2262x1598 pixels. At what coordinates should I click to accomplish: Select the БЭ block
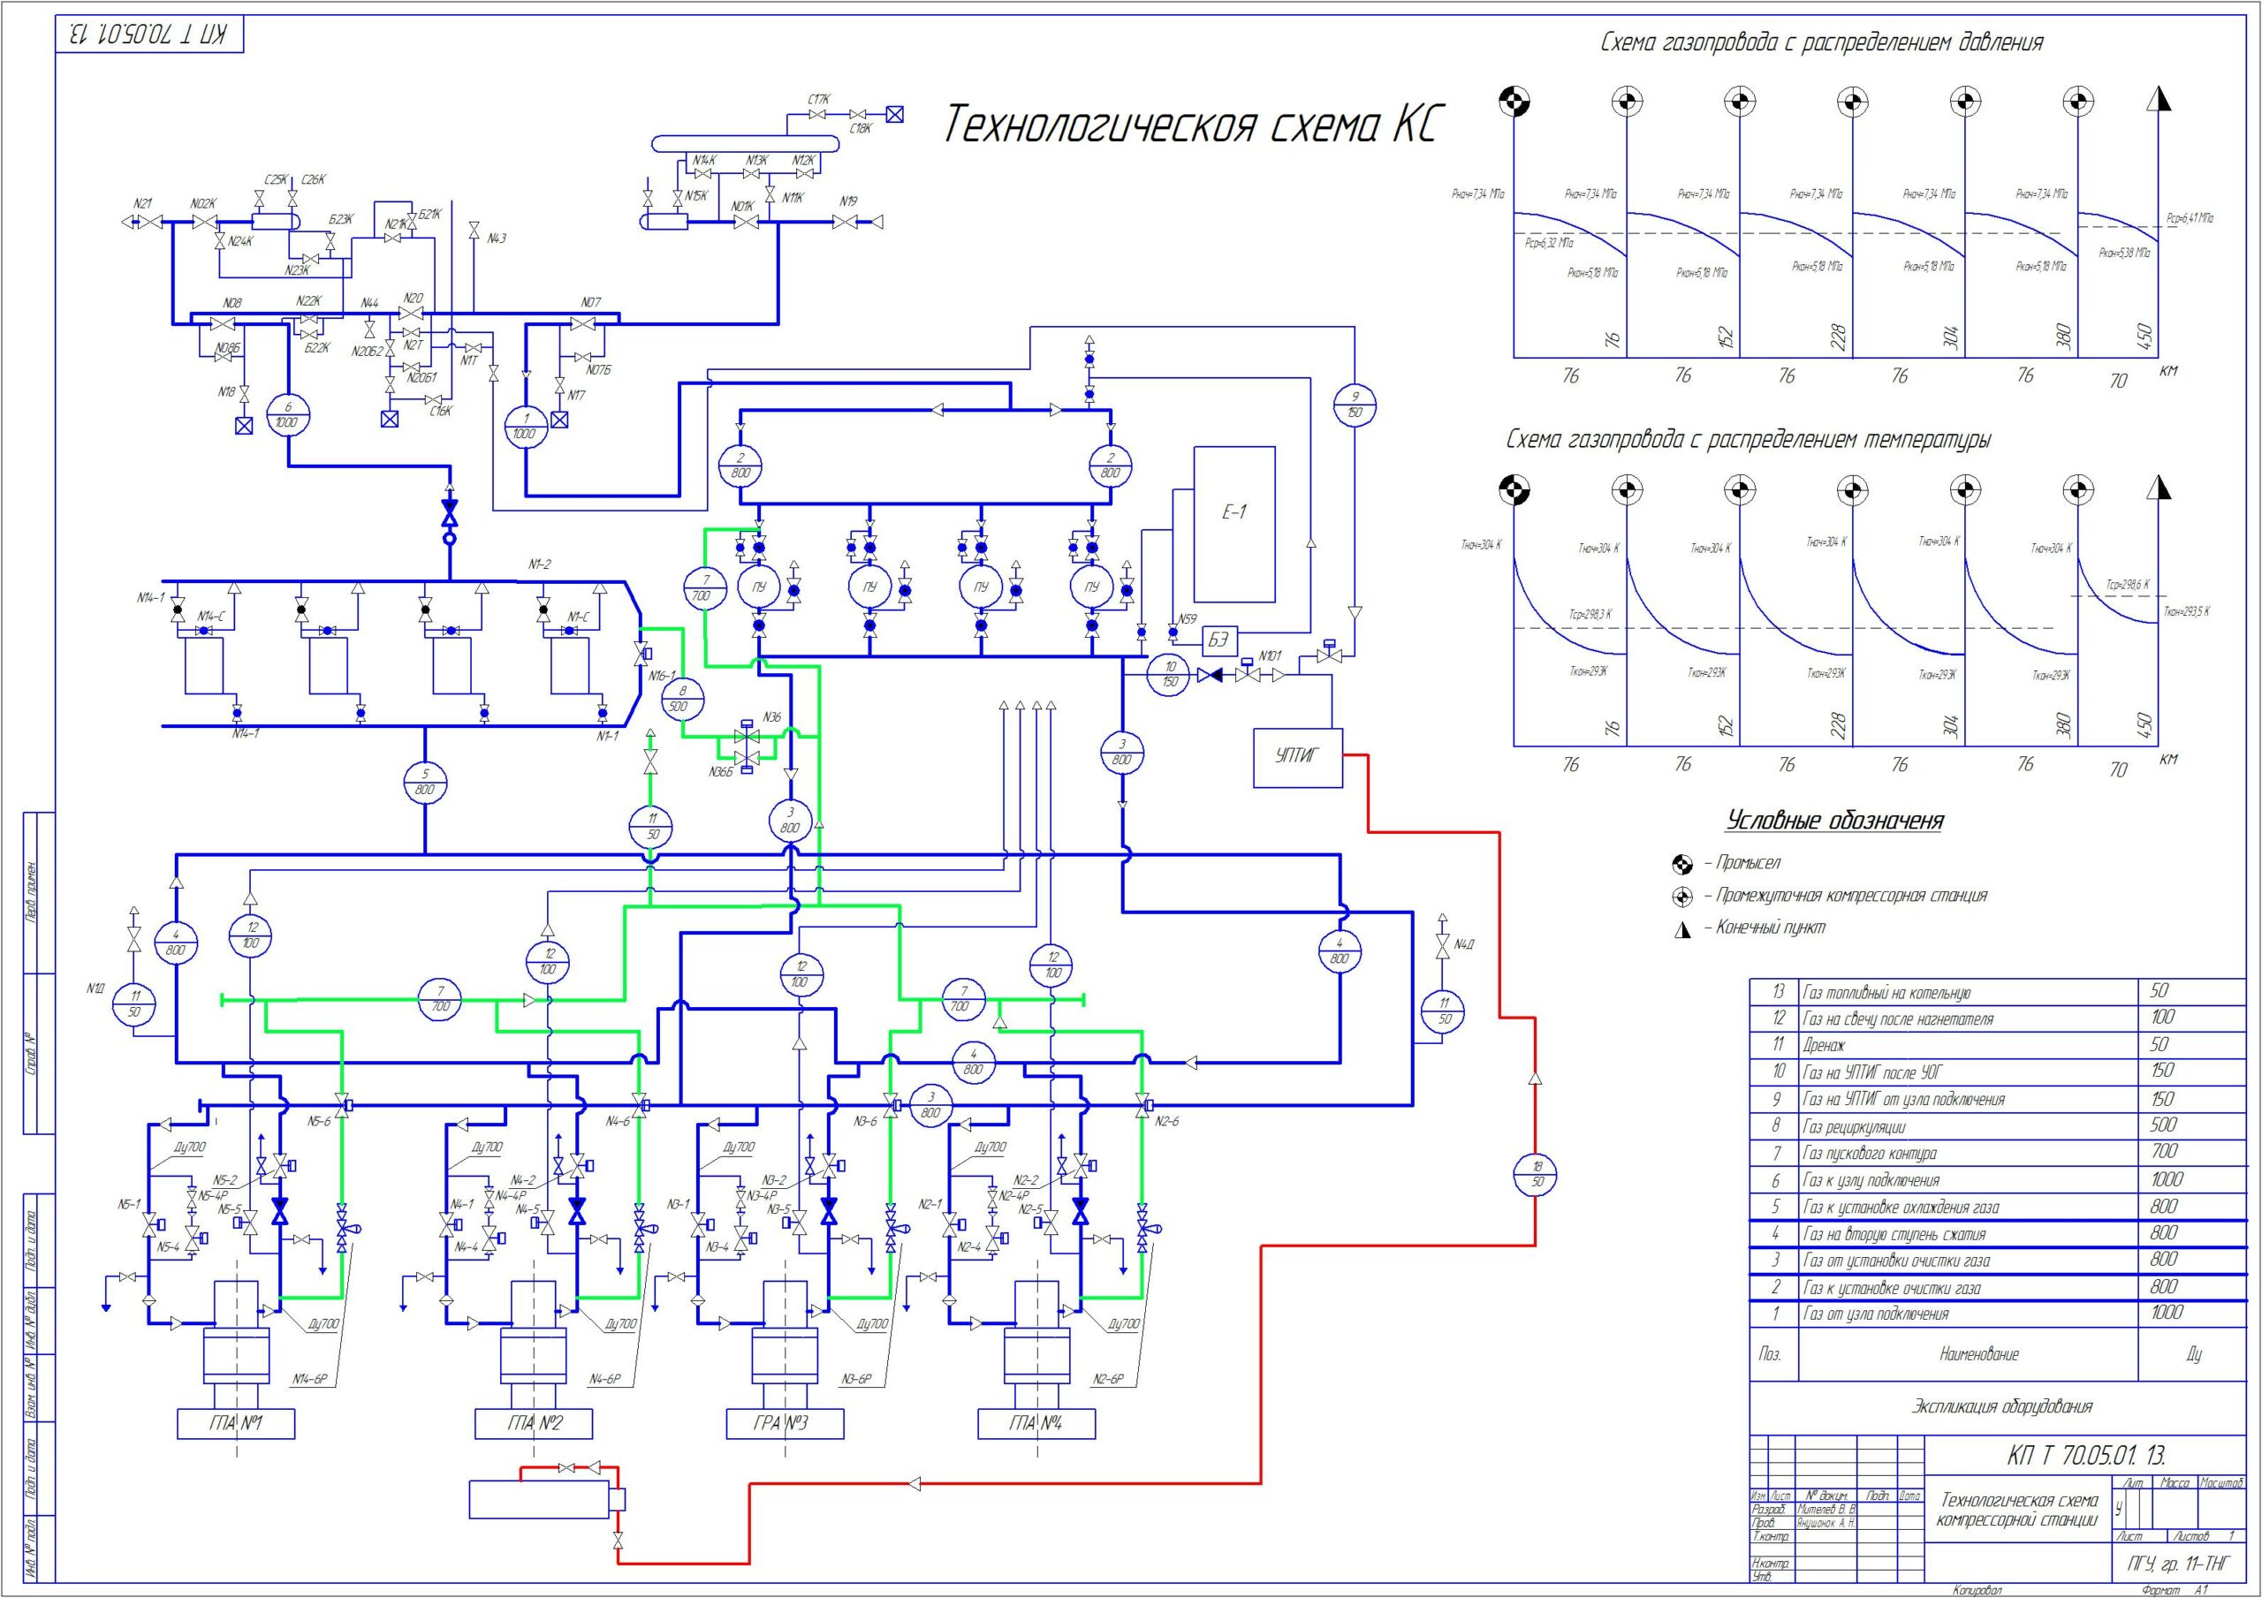(1218, 640)
